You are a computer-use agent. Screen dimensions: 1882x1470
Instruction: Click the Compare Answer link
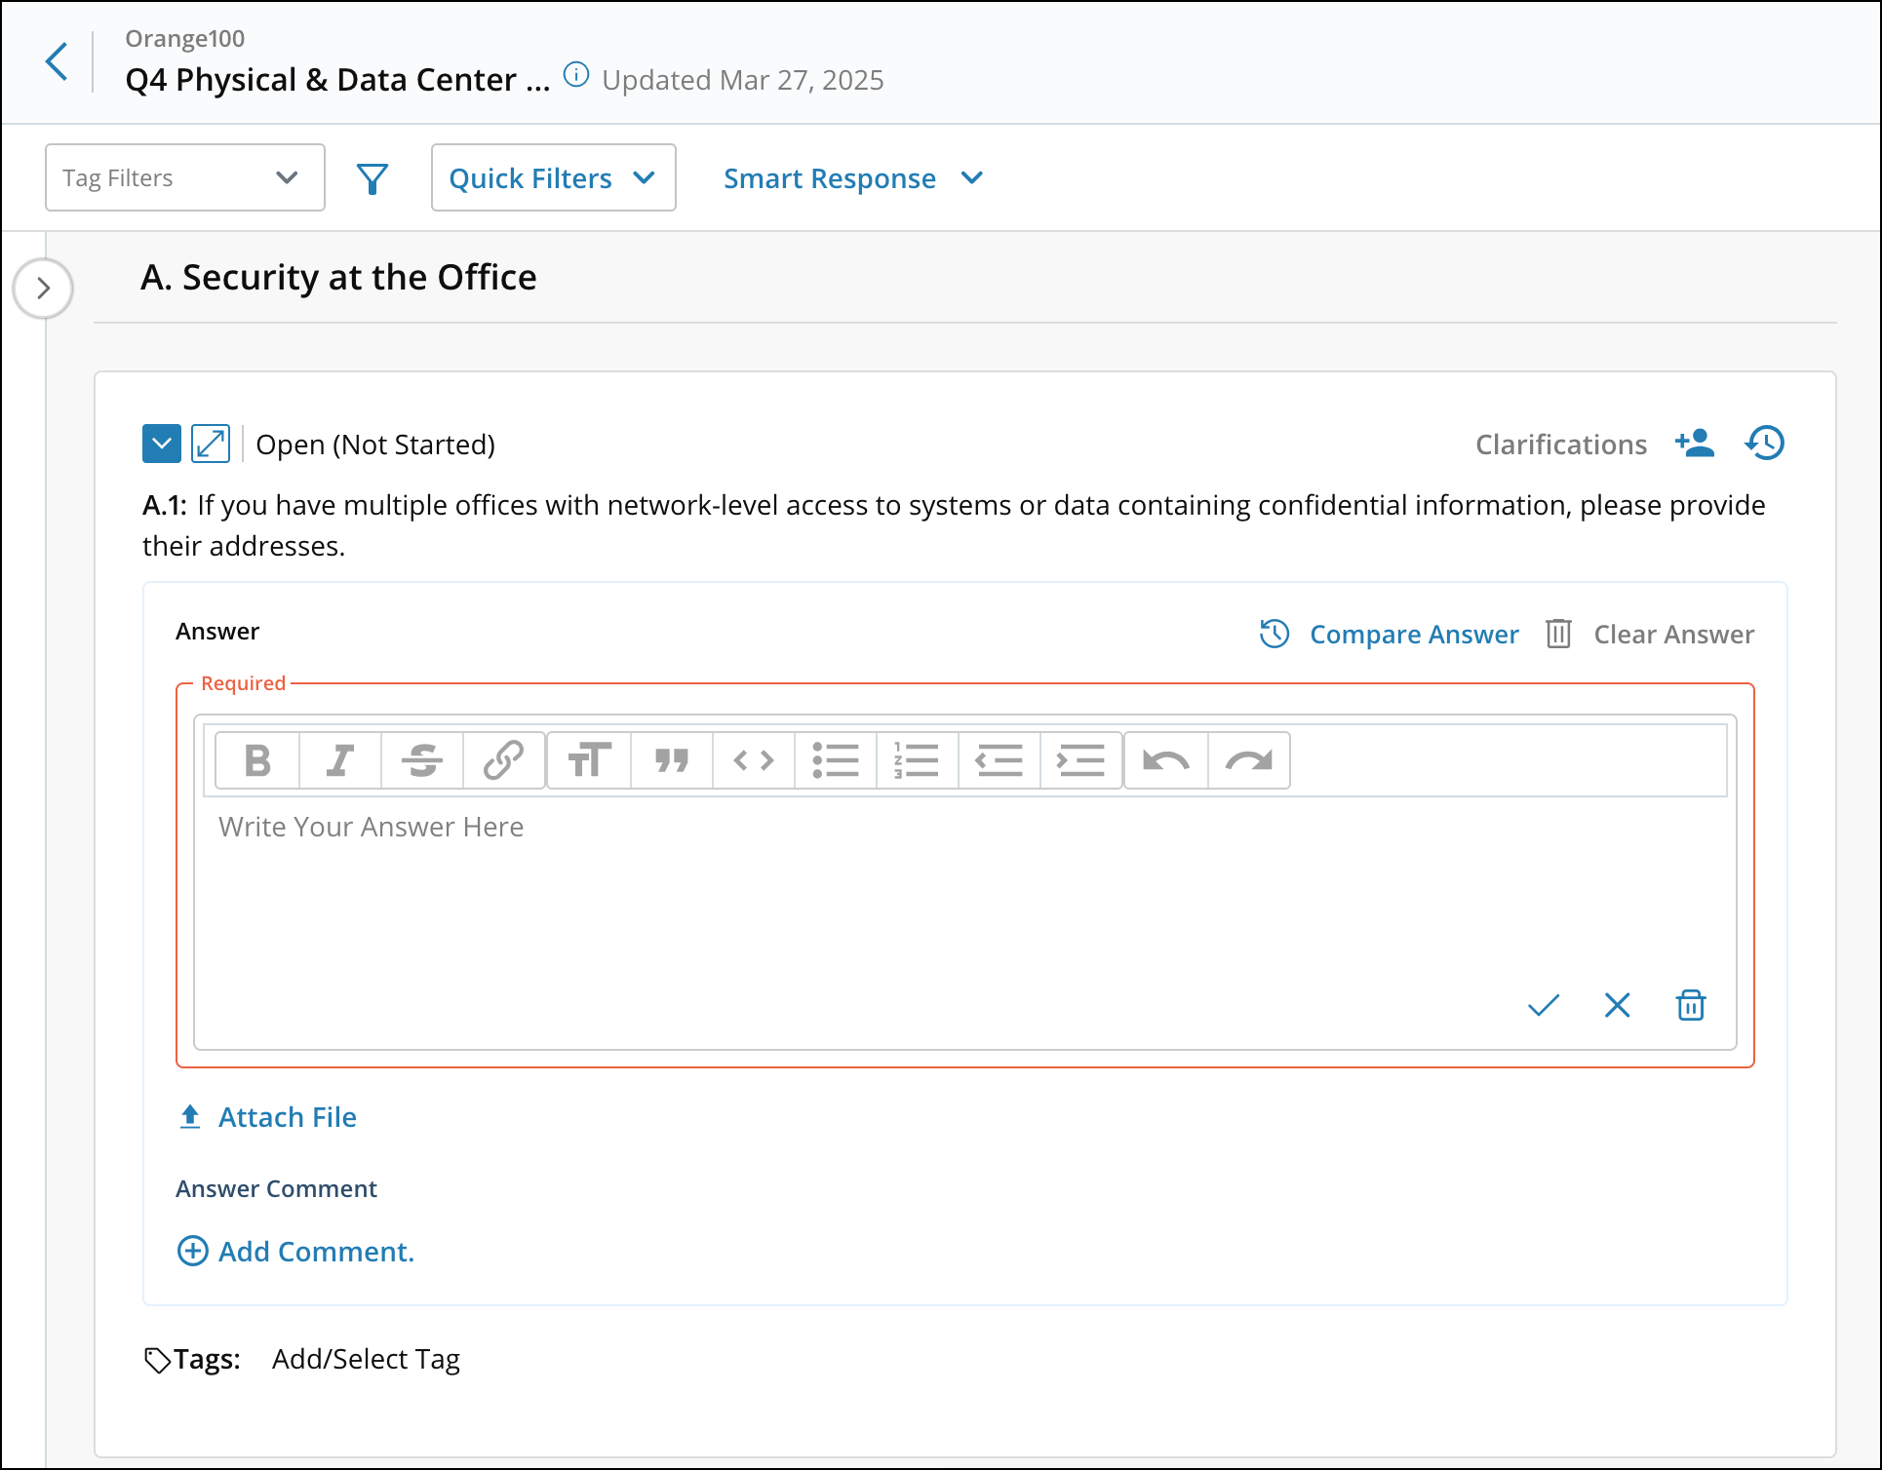click(1413, 635)
